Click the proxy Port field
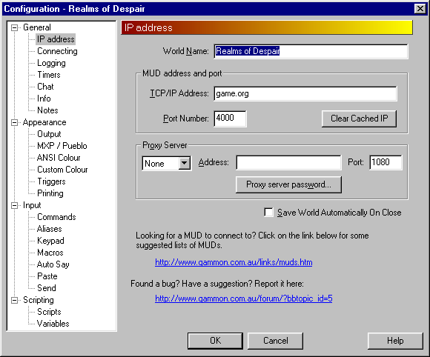The image size is (430, 357). 386,162
